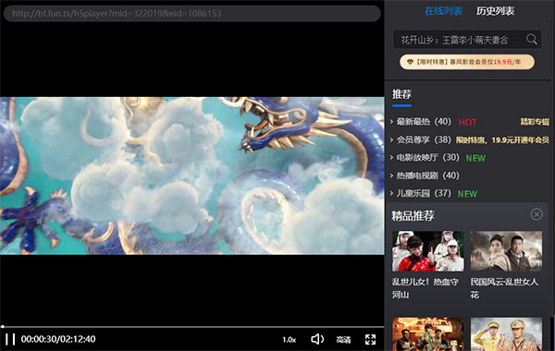Expand the 电影放映厅 (30) category
555x351 pixels.
pos(425,158)
